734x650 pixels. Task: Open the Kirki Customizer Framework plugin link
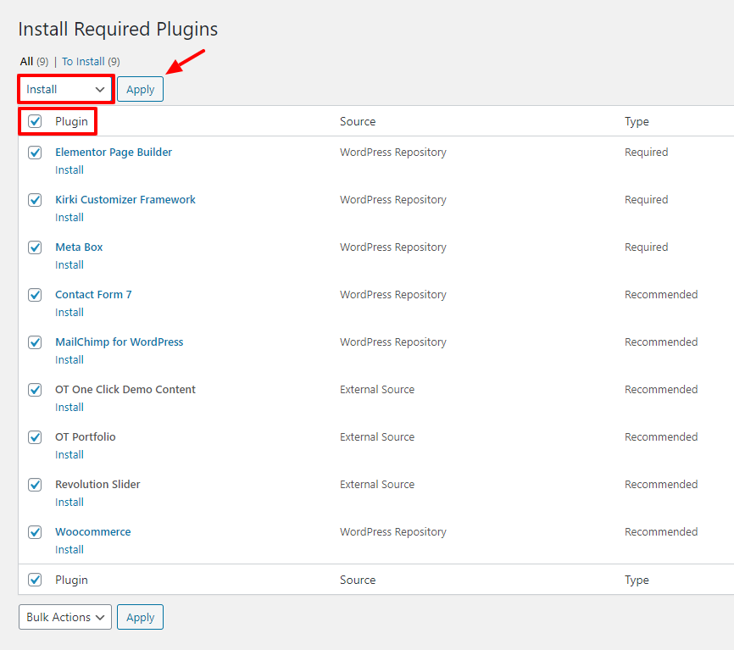125,199
